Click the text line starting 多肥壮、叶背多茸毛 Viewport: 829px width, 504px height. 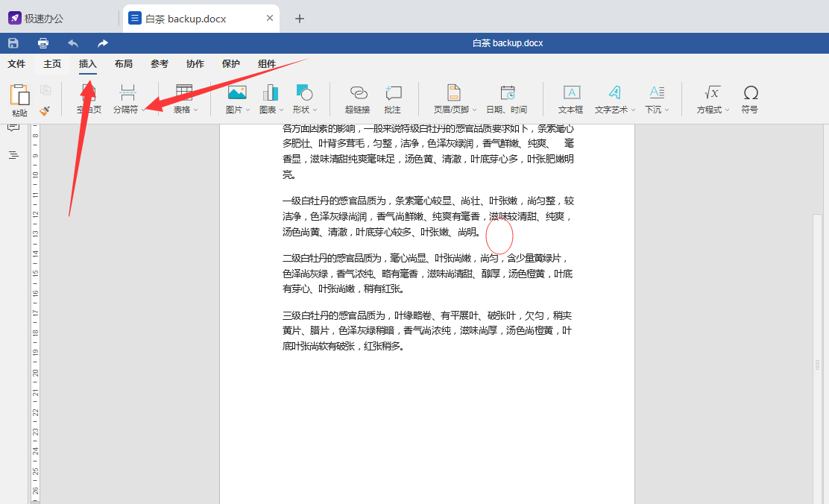click(x=428, y=143)
